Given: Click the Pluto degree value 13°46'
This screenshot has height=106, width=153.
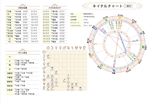Looking at the screenshot, I should (25, 36).
